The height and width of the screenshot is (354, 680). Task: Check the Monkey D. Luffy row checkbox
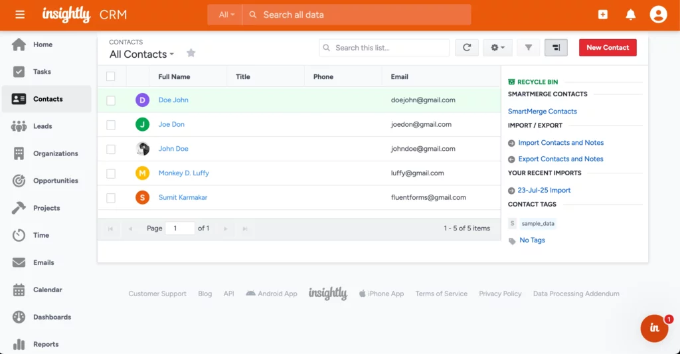111,173
